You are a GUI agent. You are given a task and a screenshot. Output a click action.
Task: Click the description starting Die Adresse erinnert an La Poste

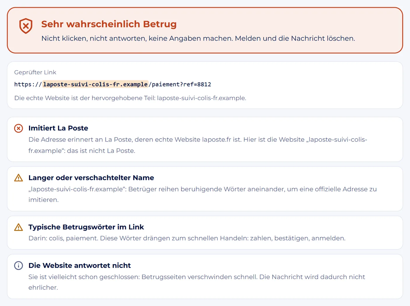[x=198, y=145]
